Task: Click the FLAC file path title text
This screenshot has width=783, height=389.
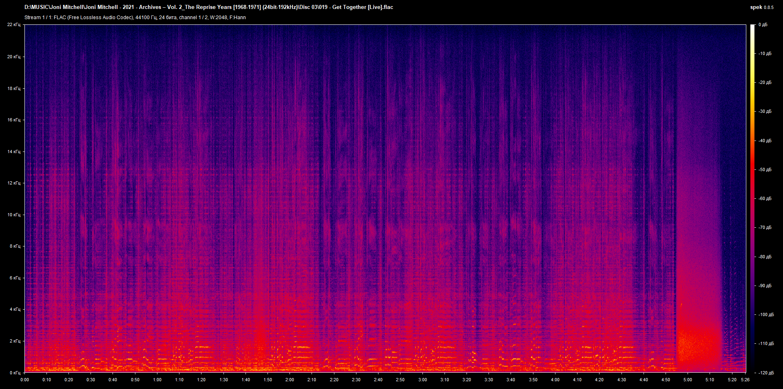Action: click(x=208, y=7)
